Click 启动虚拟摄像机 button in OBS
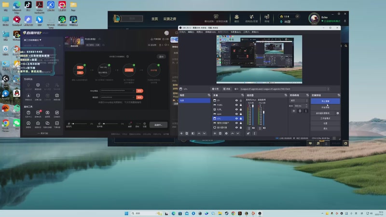 323,113
